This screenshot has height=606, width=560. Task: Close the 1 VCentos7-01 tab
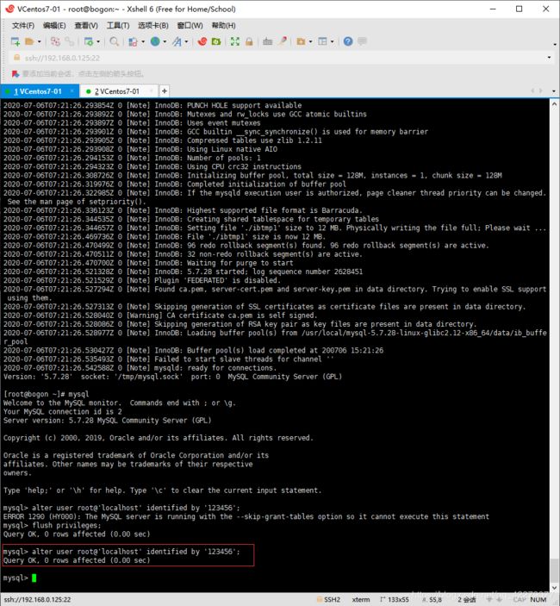point(72,91)
